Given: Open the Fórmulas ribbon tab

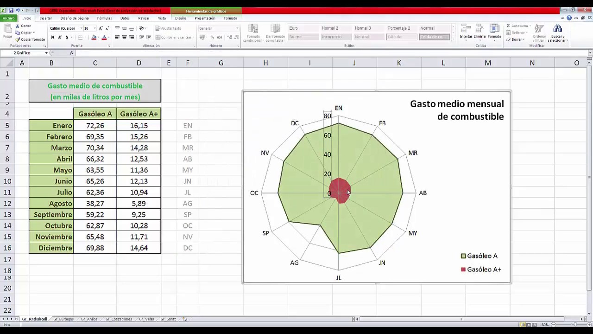Looking at the screenshot, I should [x=104, y=18].
